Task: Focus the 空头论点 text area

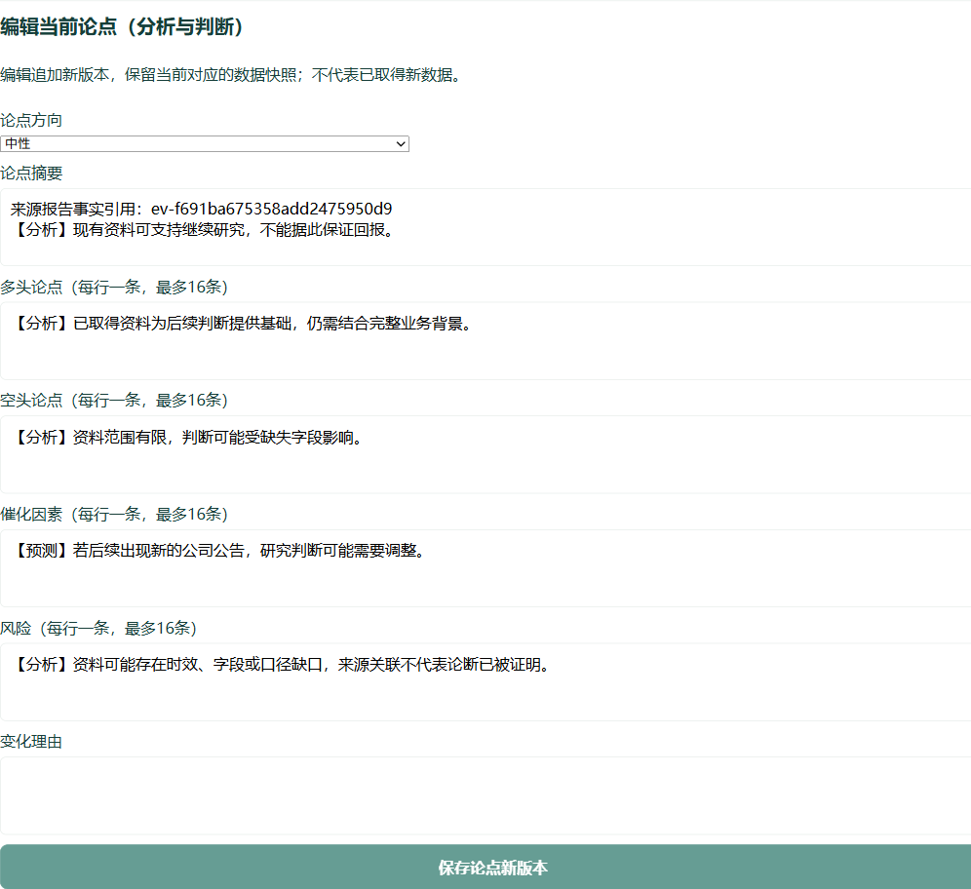Action: click(485, 454)
